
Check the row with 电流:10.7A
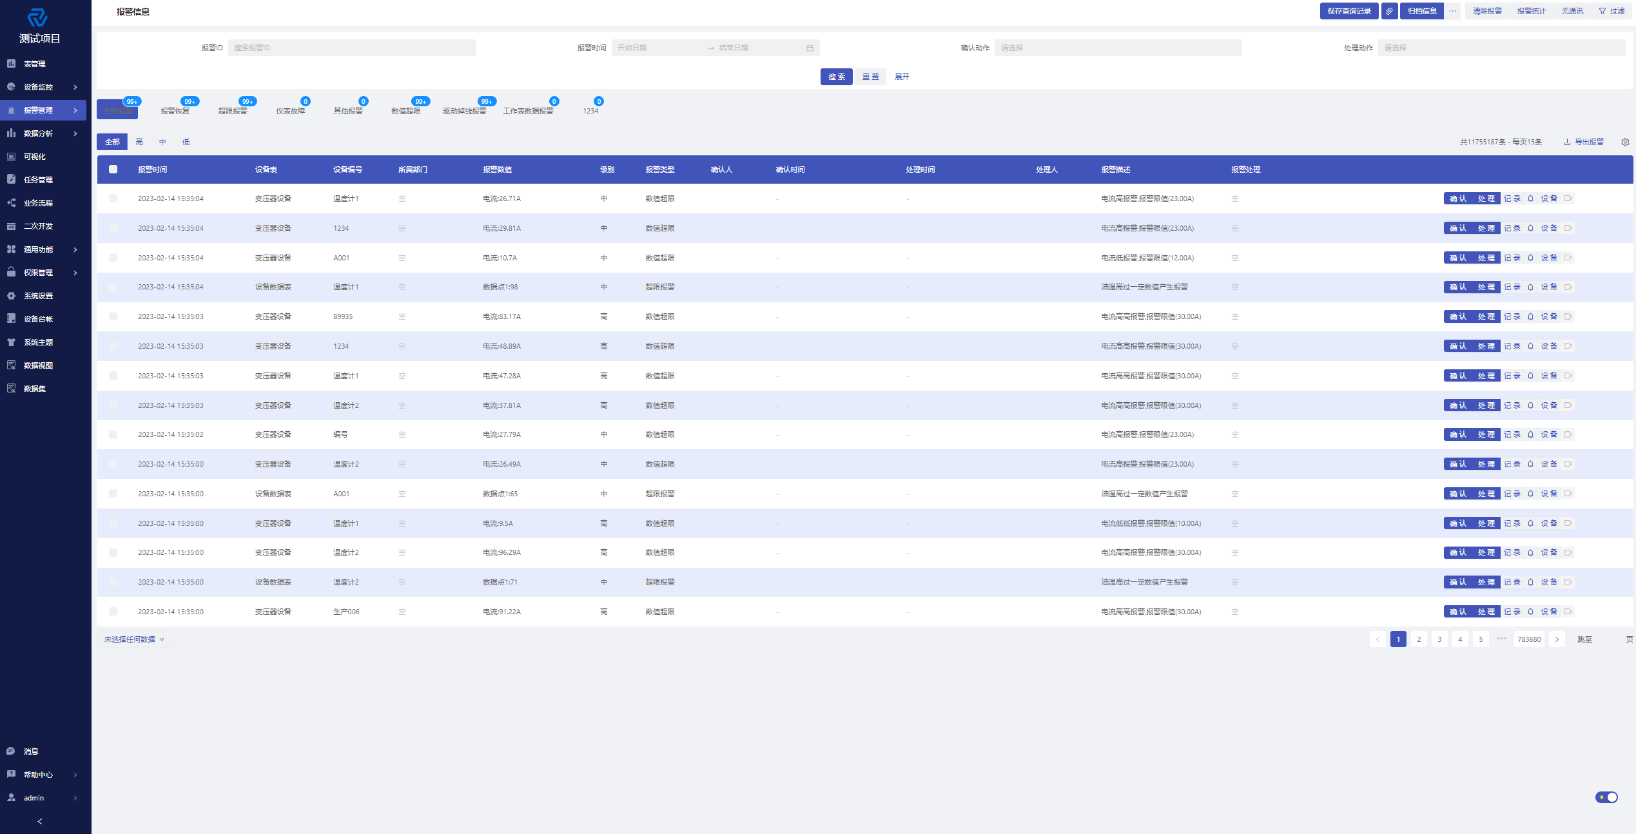[x=113, y=258]
